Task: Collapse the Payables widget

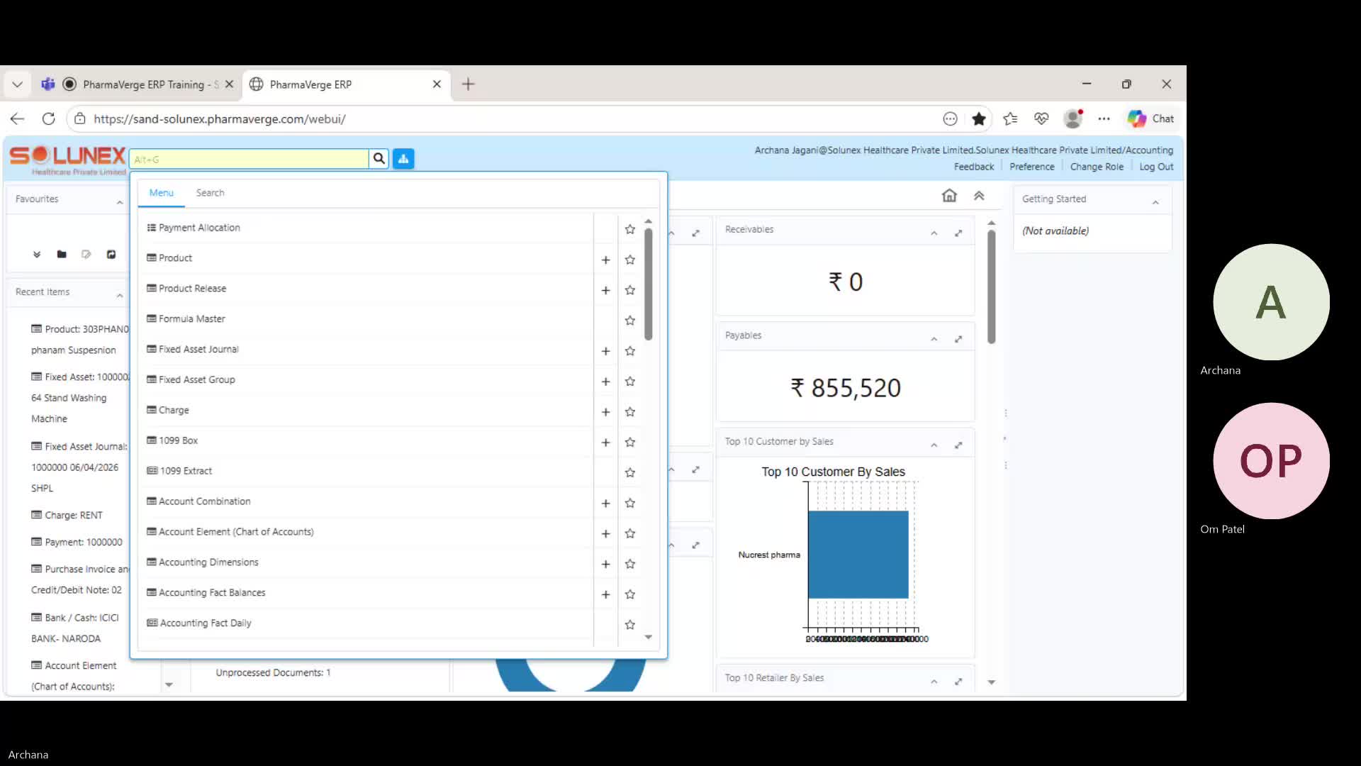Action: (x=934, y=339)
